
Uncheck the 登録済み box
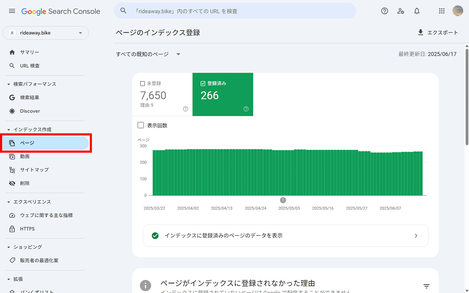pos(203,83)
